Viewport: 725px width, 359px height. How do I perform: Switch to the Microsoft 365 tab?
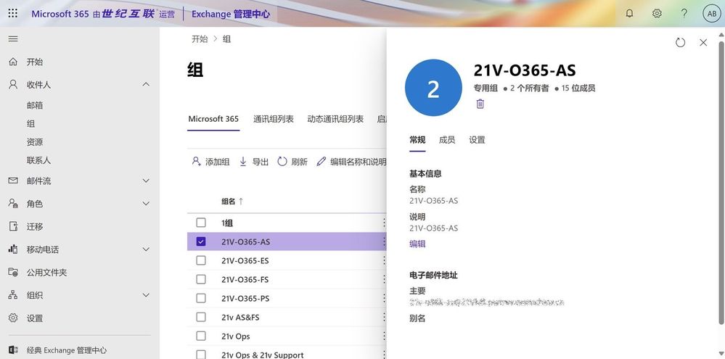pyautogui.click(x=213, y=119)
